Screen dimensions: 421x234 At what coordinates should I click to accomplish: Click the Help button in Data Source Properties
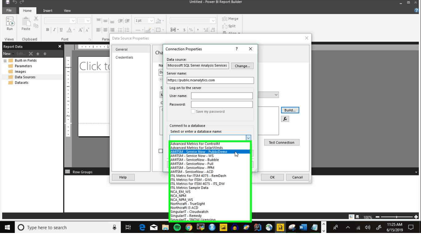[123, 177]
